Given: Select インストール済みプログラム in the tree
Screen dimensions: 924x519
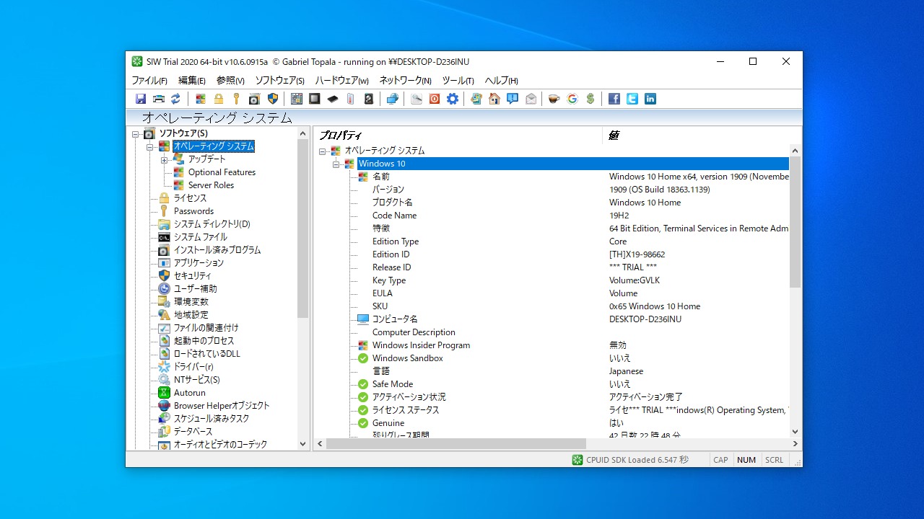Looking at the screenshot, I should point(217,250).
